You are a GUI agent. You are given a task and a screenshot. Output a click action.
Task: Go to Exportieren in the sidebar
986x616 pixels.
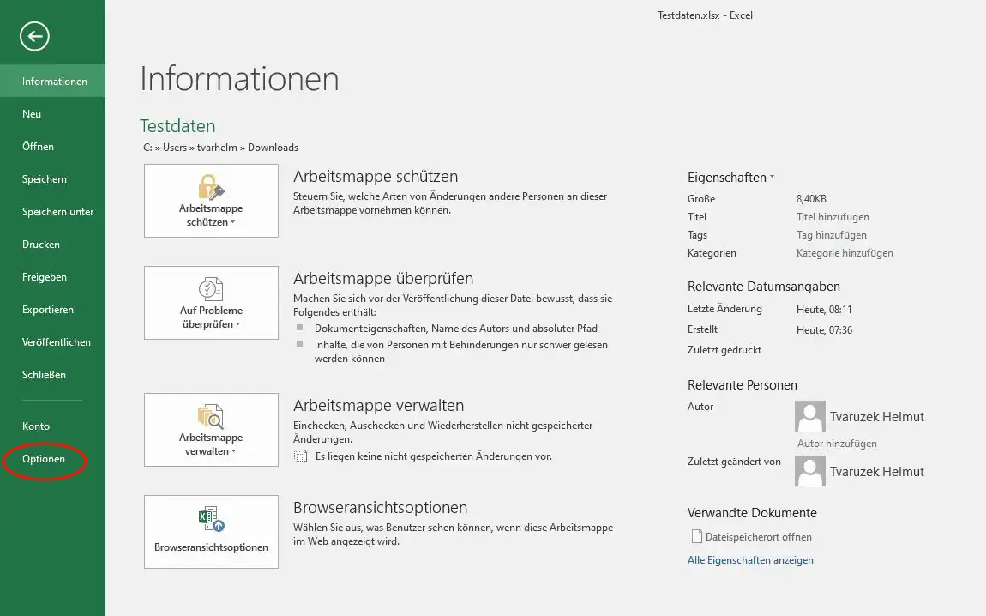click(48, 310)
